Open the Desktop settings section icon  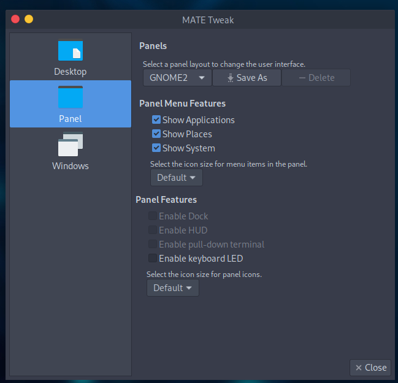click(x=71, y=51)
